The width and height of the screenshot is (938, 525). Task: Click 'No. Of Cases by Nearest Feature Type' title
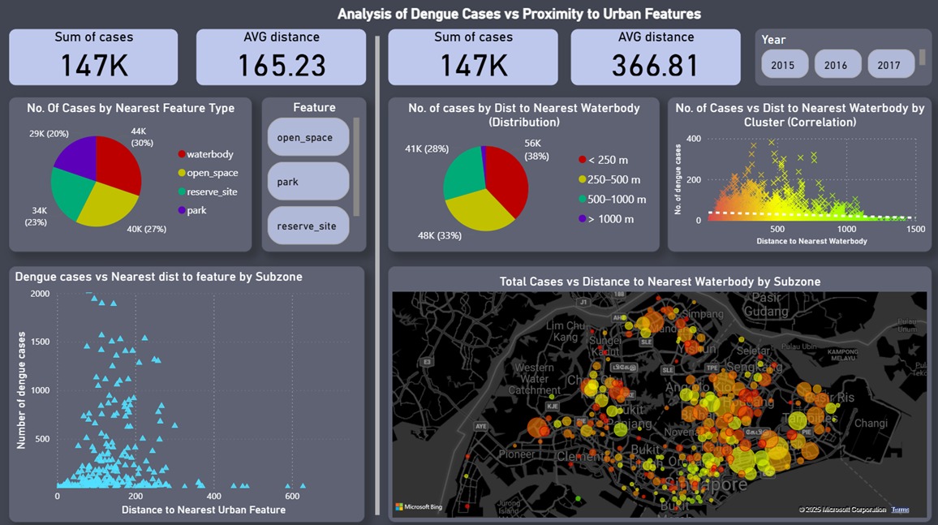coord(131,108)
